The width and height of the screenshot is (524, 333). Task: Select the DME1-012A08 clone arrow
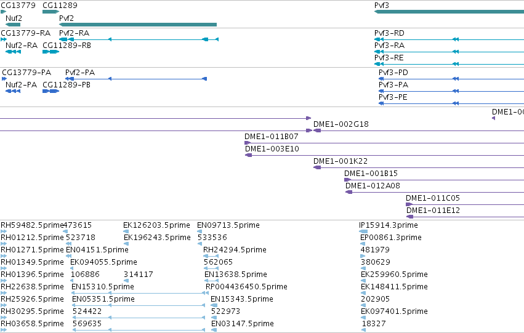(x=349, y=192)
